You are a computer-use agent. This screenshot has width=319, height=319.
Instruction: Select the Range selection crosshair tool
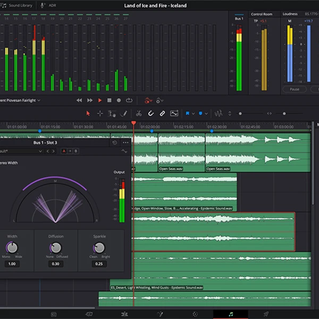click(100, 113)
